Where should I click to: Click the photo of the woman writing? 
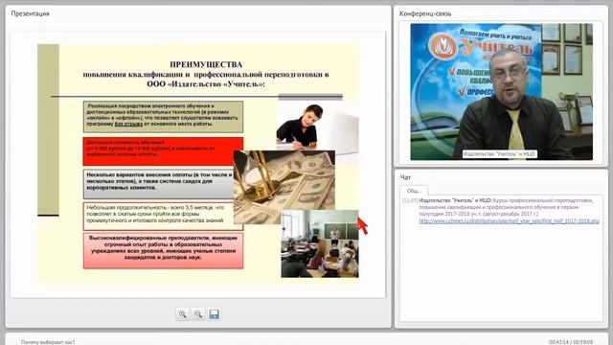[x=301, y=126]
